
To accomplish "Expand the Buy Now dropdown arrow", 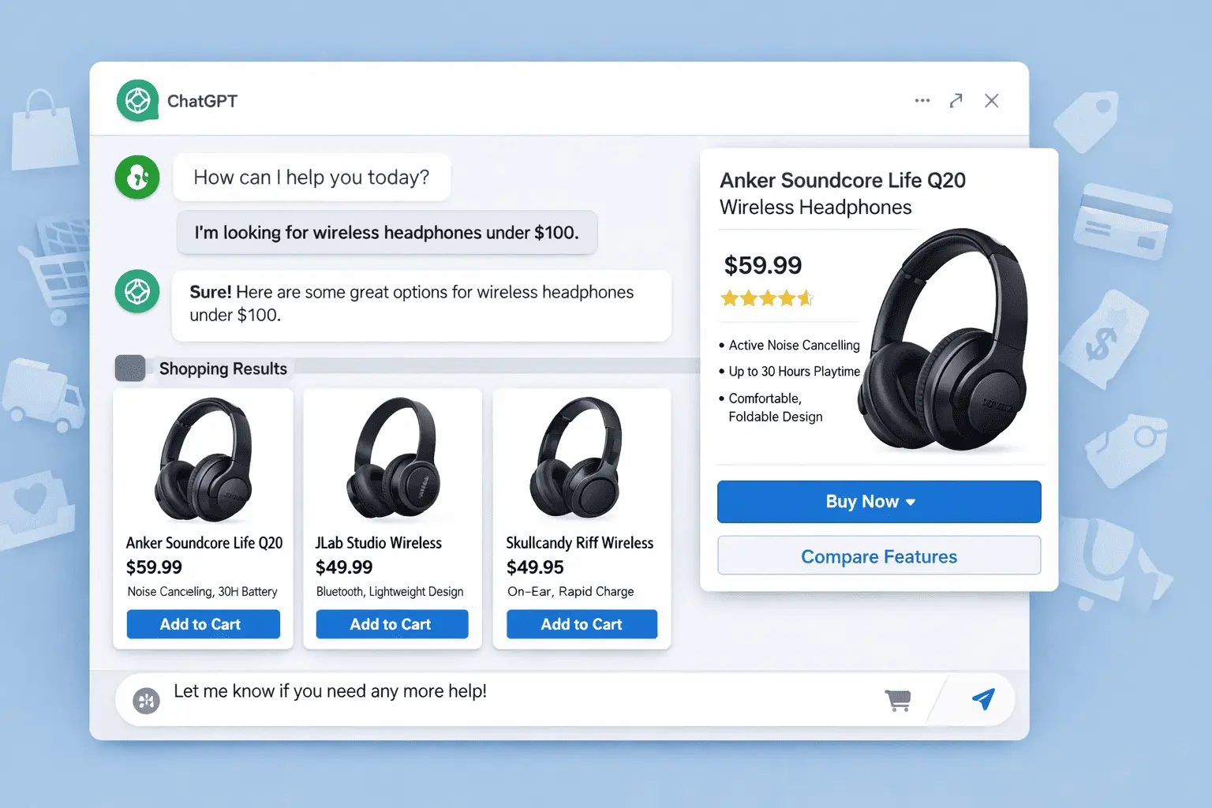I will pyautogui.click(x=911, y=502).
